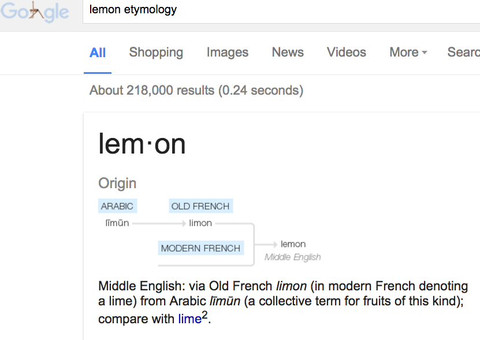Open the partially visible Search tools button
This screenshot has height=340, width=480.
click(x=463, y=53)
